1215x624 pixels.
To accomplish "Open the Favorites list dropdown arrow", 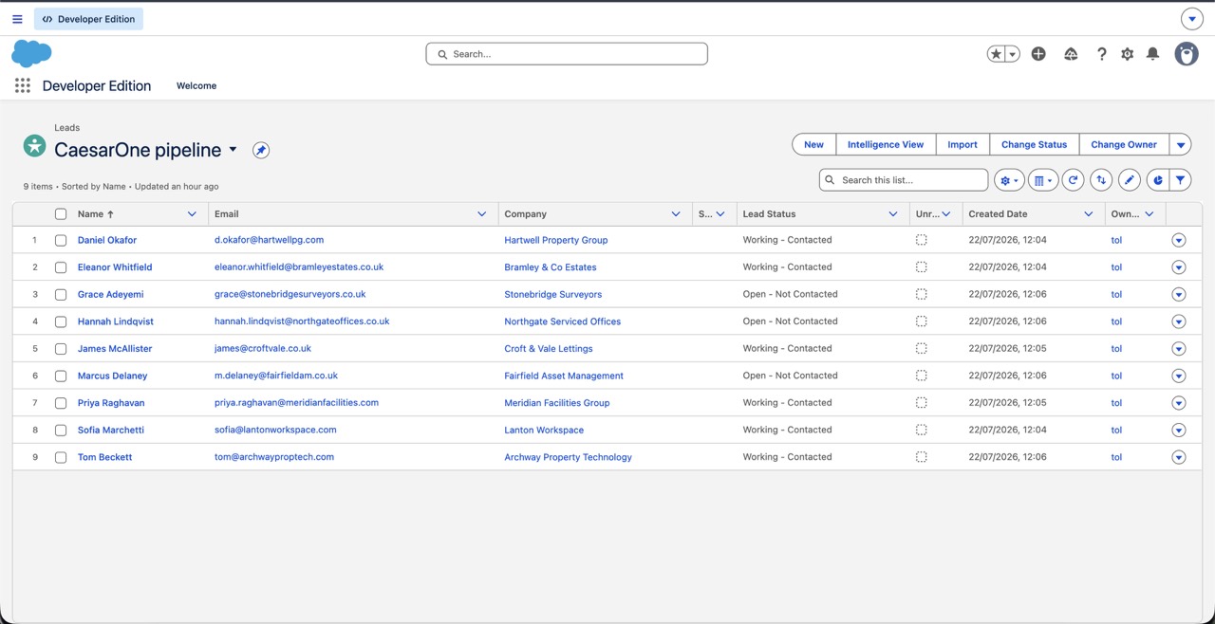I will pos(1013,54).
